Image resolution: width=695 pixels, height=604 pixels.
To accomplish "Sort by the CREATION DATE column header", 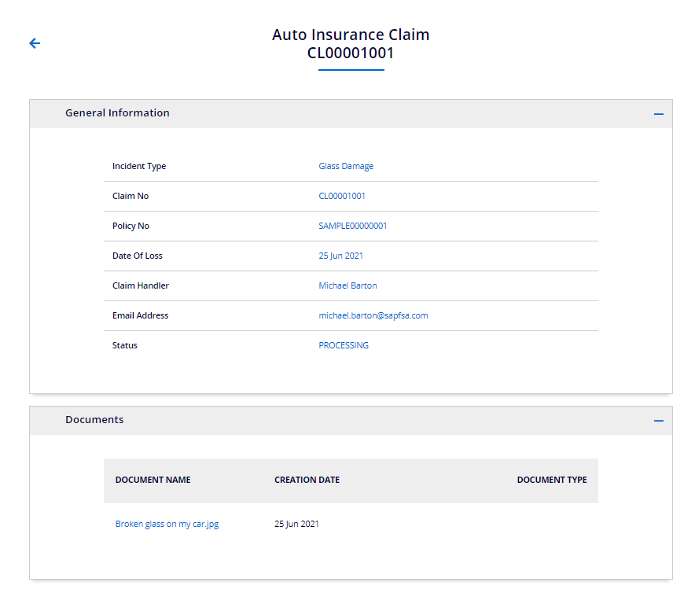I will click(307, 480).
